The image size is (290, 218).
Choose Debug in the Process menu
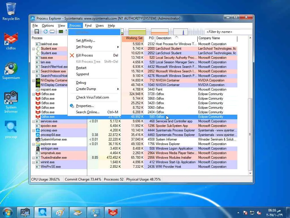[94, 83]
